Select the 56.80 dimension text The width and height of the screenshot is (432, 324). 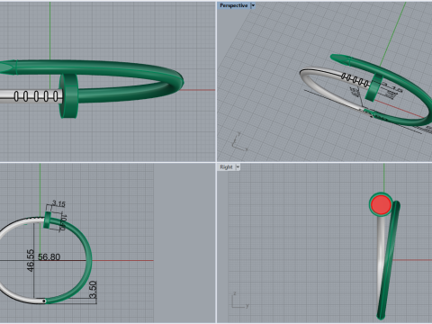pos(49,257)
